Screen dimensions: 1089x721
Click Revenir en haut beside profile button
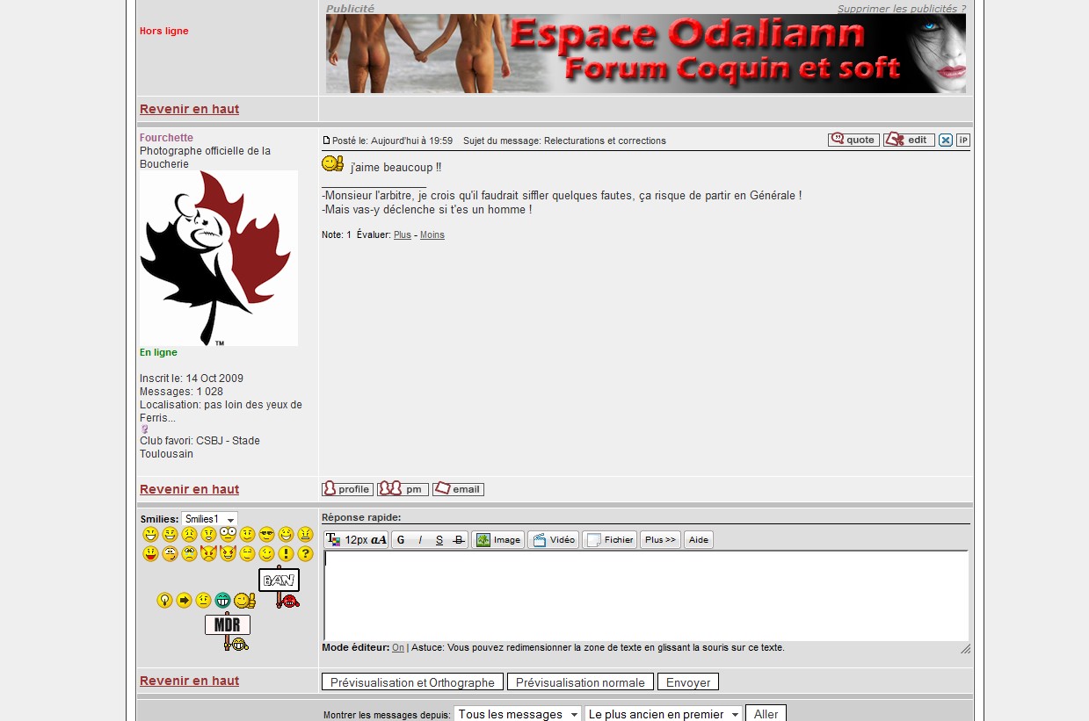[x=189, y=489]
